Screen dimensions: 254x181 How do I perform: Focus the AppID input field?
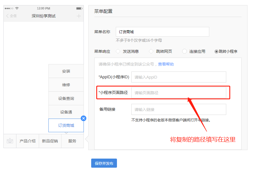pyautogui.click(x=179, y=77)
